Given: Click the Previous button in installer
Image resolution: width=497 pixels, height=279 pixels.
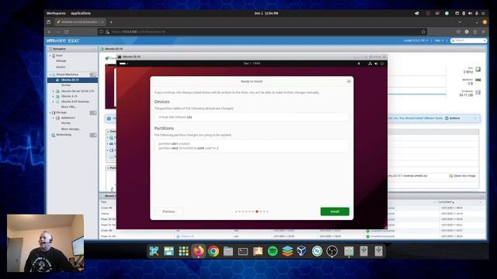Looking at the screenshot, I should click(169, 212).
